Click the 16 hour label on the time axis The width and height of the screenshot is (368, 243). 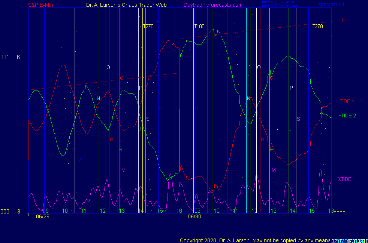point(179,211)
